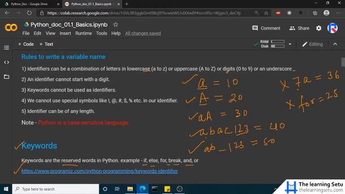This screenshot has height=194, width=345.
Task: Click the browser address bar URL
Action: (x=144, y=13)
